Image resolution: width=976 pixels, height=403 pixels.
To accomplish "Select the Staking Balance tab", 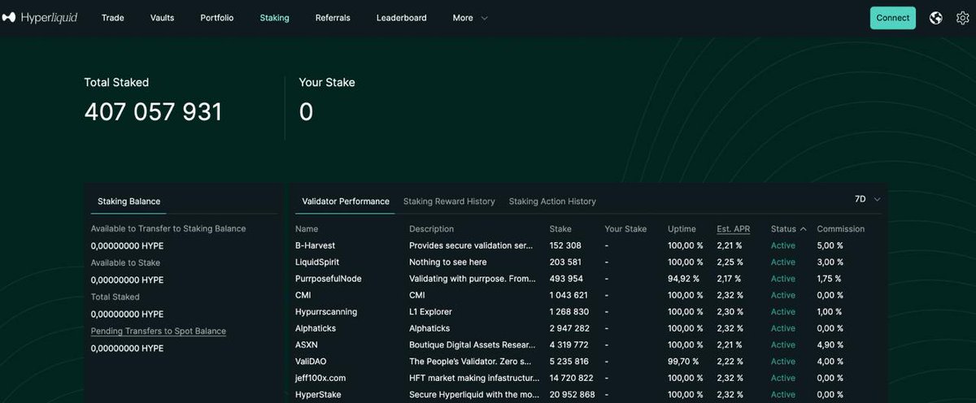I will point(129,201).
